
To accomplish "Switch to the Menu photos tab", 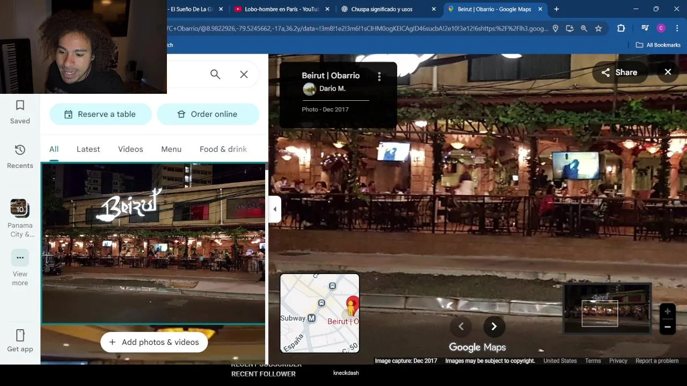I will [x=171, y=149].
